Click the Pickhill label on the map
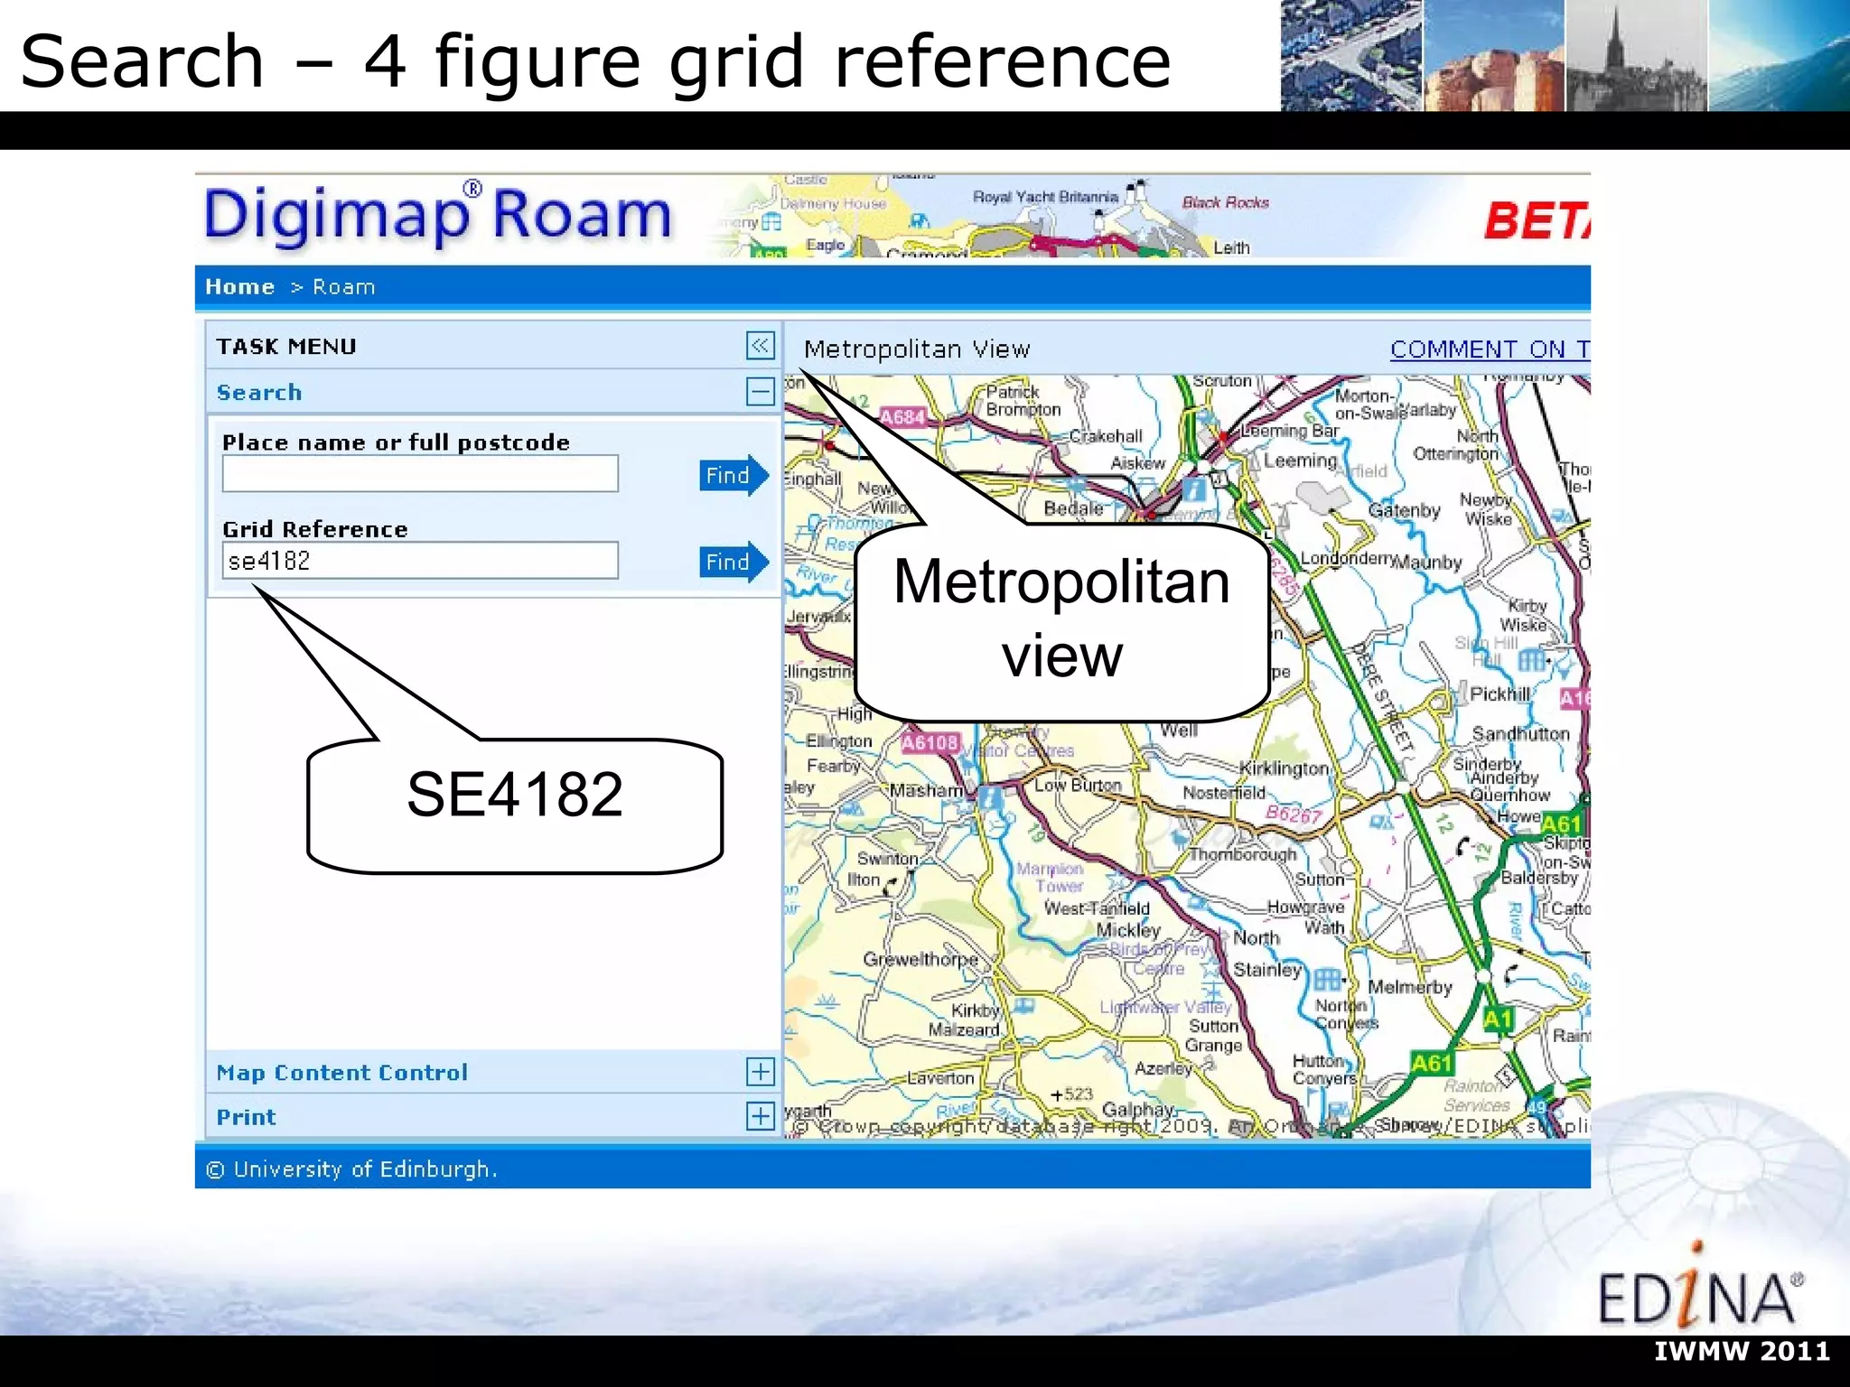This screenshot has width=1850, height=1387. pos(1500,693)
